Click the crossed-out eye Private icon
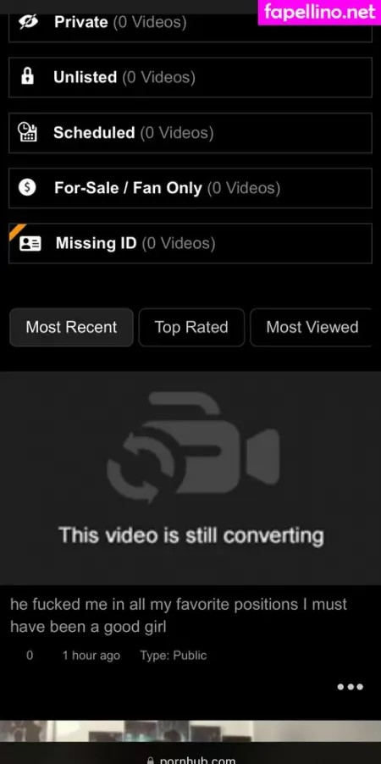The width and height of the screenshot is (381, 764). tap(28, 22)
